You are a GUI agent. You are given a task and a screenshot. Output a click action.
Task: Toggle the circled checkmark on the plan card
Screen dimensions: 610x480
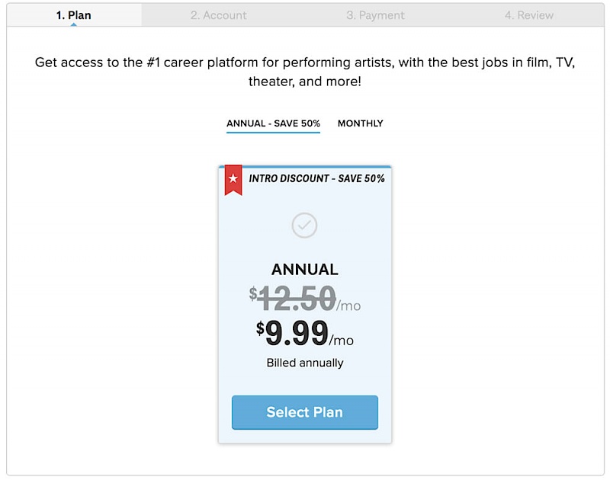pyautogui.click(x=305, y=226)
